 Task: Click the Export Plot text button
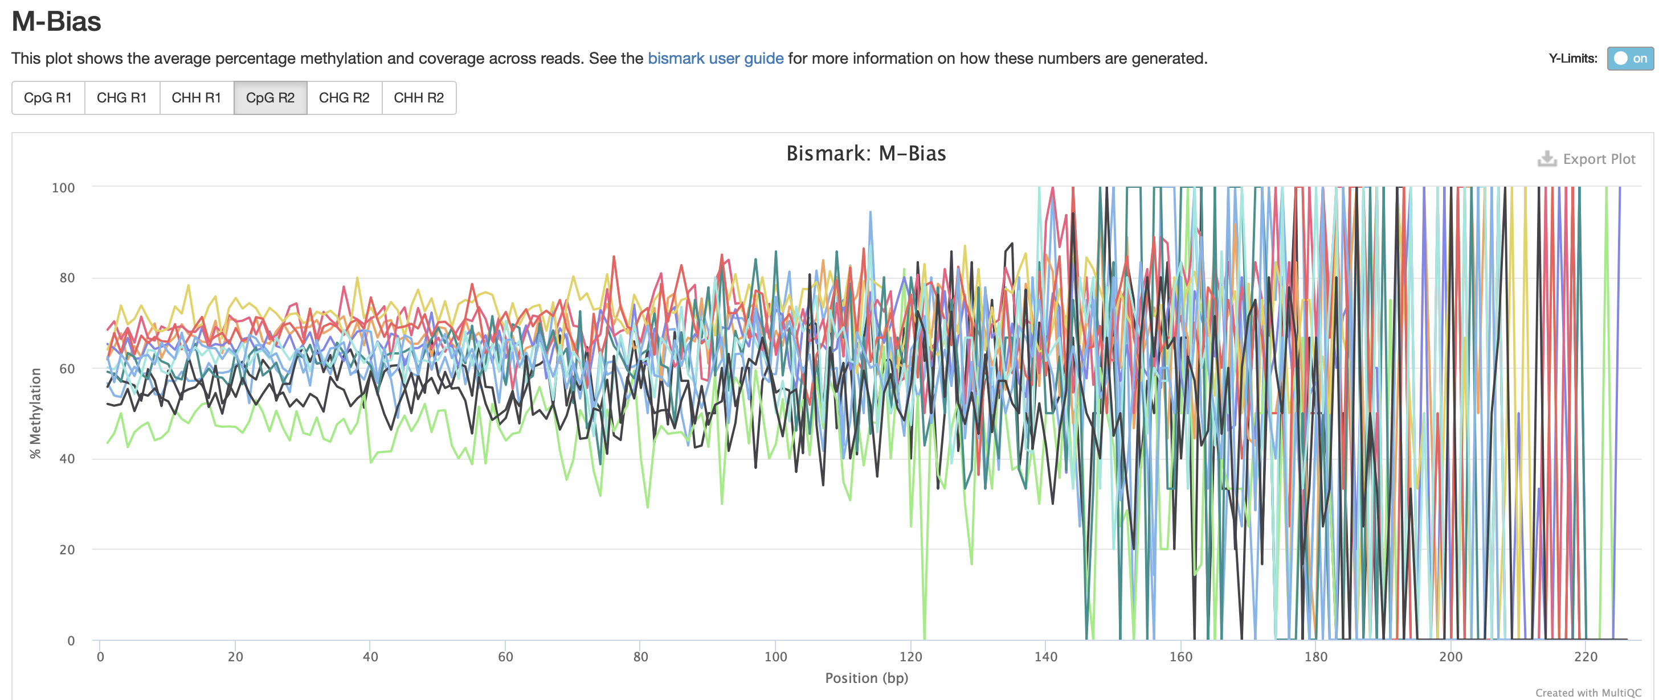pos(1599,159)
